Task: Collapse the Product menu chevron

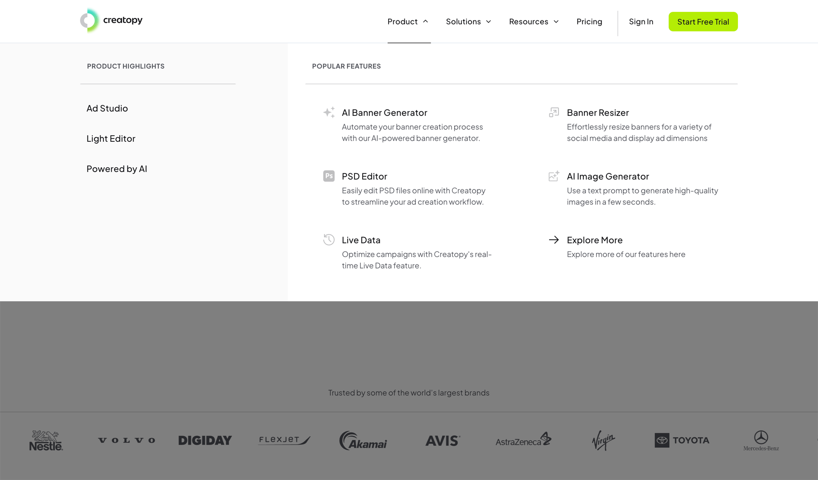Action: [426, 21]
